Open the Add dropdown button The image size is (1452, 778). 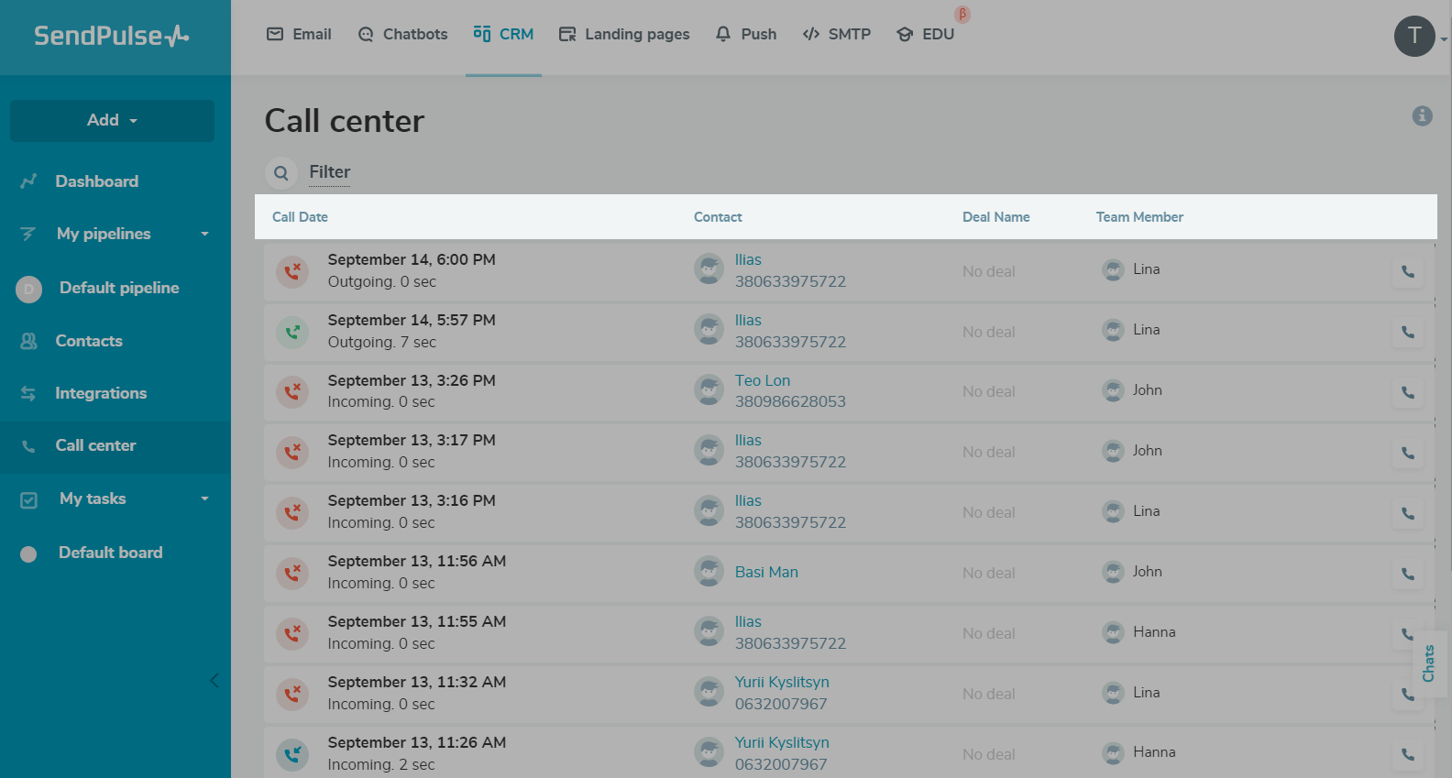tap(112, 120)
